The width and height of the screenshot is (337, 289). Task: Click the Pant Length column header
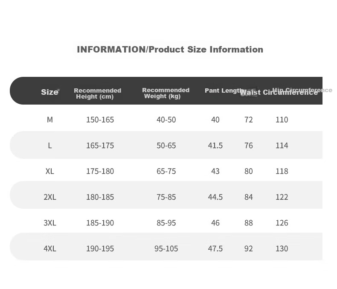click(224, 91)
